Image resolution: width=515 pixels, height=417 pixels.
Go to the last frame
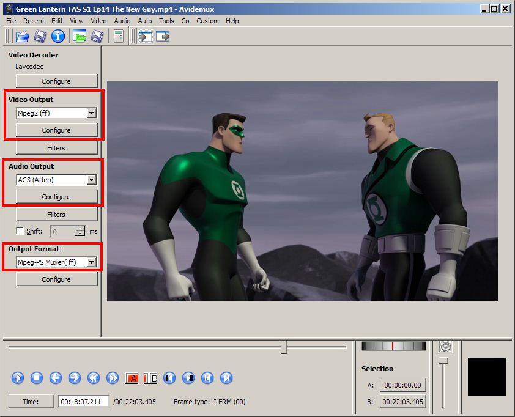click(x=226, y=378)
